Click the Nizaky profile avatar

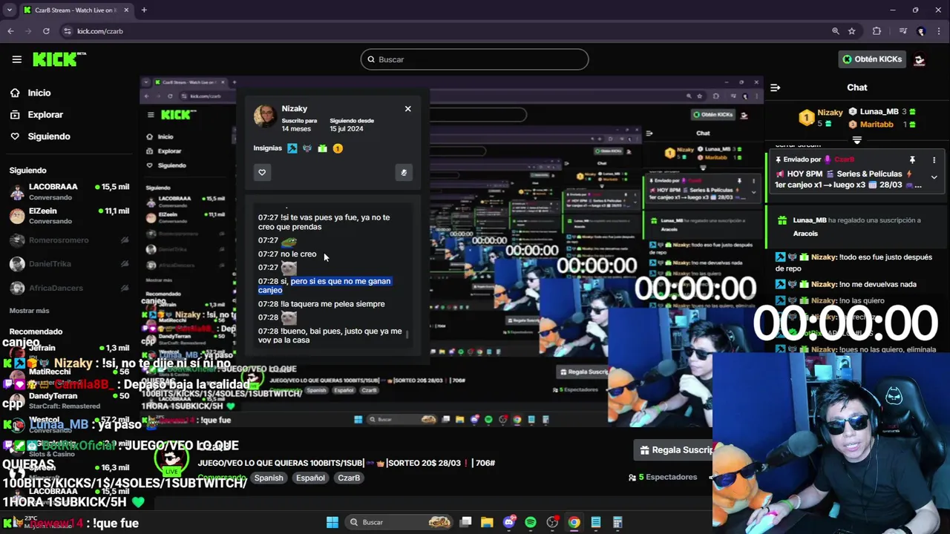pyautogui.click(x=265, y=116)
